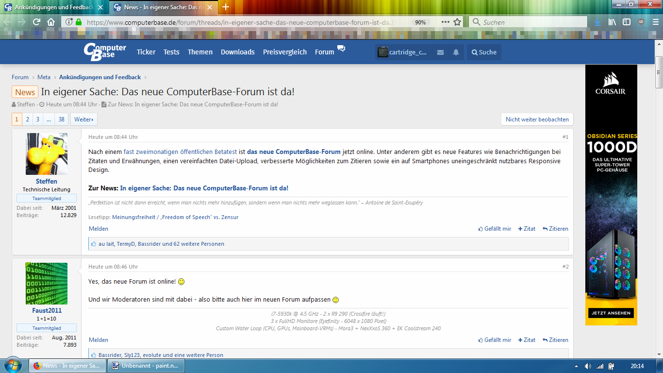This screenshot has height=373, width=663.
Task: Click the power plug tray icon
Action: pyautogui.click(x=612, y=366)
